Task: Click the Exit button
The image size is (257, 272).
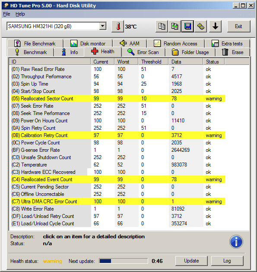Action: coord(238,26)
